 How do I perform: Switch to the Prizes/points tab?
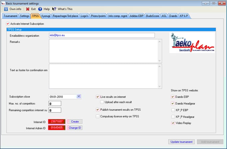pyautogui.click(x=98, y=16)
